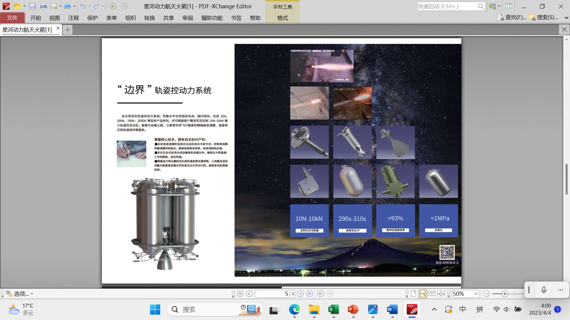Open a new tab with plus button
The height and width of the screenshot is (320, 570).
click(68, 30)
